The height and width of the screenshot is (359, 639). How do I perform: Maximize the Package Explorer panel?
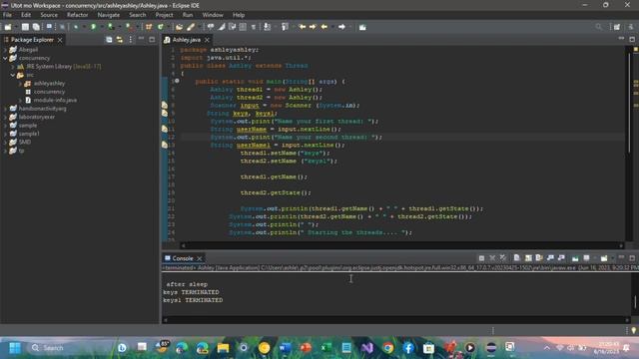pyautogui.click(x=152, y=40)
